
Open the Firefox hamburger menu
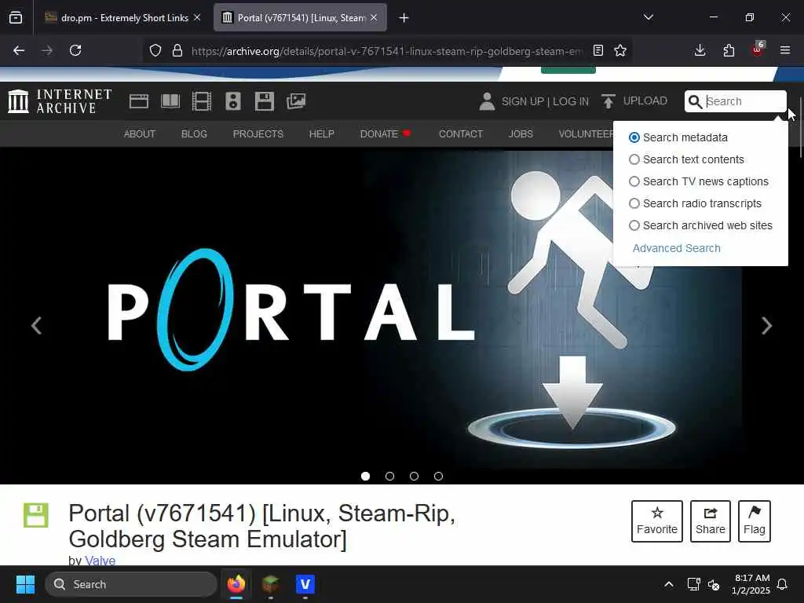click(785, 50)
